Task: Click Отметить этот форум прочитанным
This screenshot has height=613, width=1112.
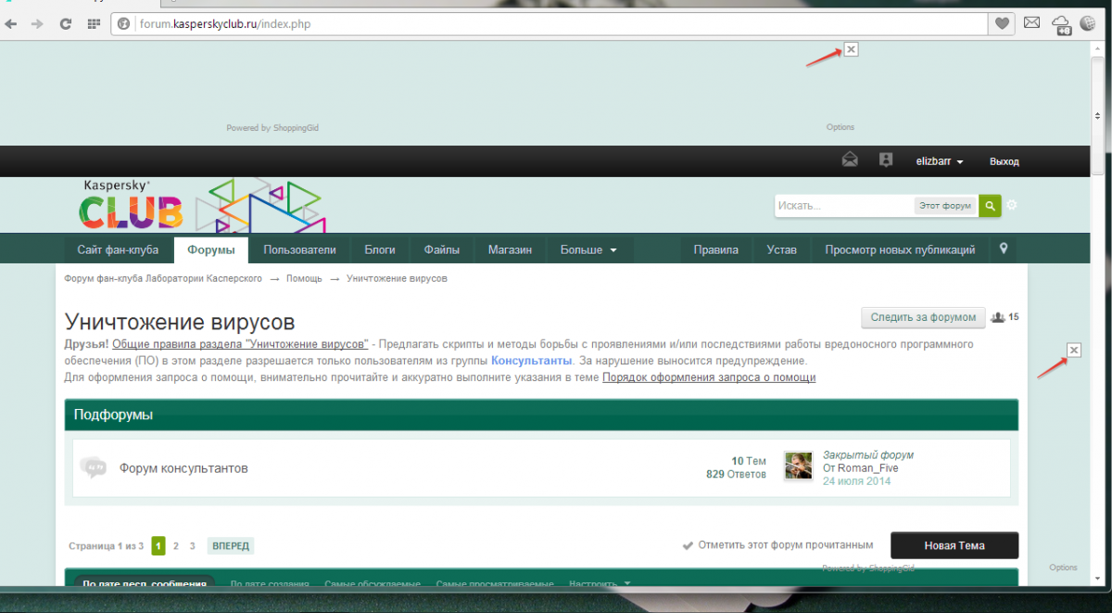Action: pyautogui.click(x=777, y=545)
